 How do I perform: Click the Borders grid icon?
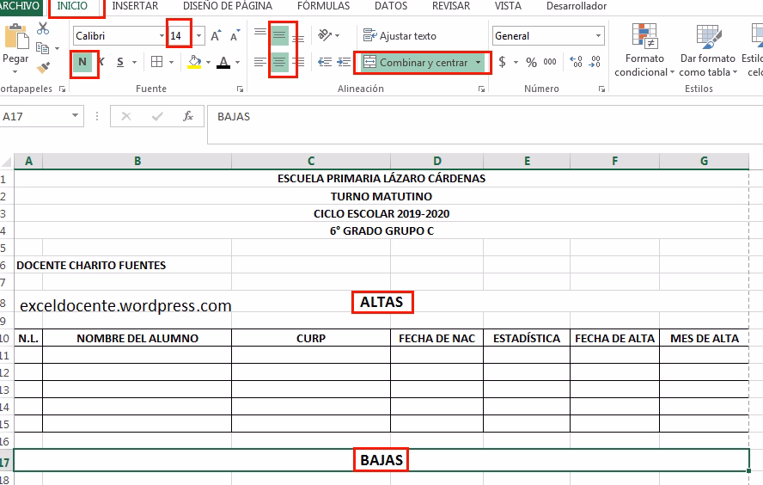pos(157,62)
